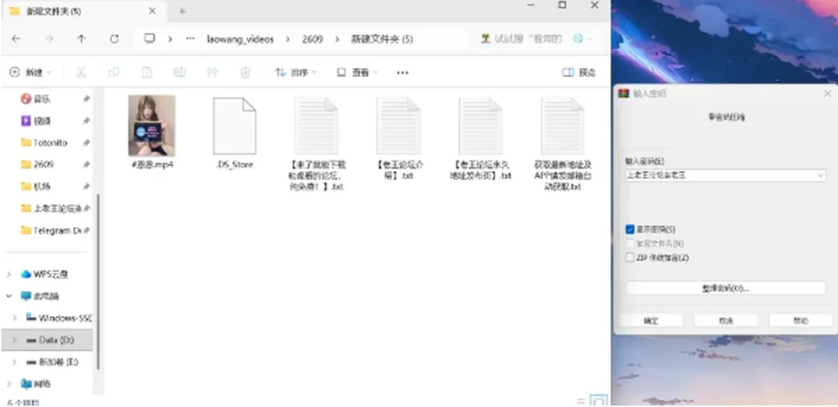Close the 新建文件夹 (5) tab
838x407 pixels.
point(152,10)
